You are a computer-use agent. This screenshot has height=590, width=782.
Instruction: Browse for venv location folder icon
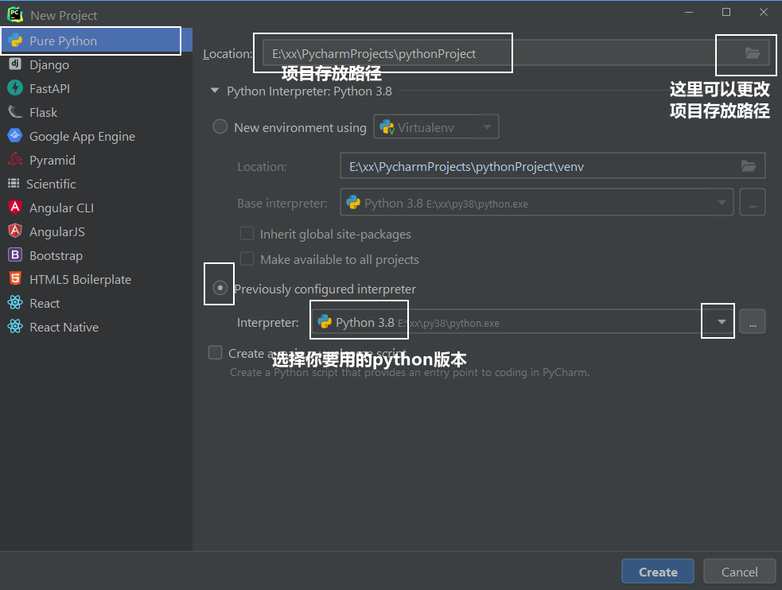click(748, 166)
